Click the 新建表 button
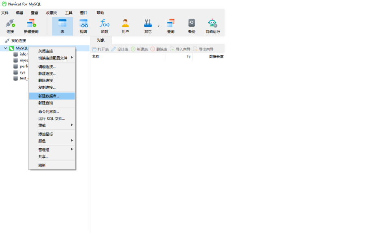 (x=139, y=49)
